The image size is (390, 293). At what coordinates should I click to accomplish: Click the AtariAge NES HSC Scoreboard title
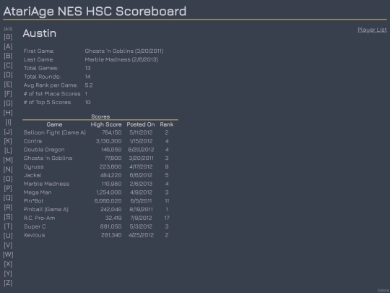click(95, 12)
